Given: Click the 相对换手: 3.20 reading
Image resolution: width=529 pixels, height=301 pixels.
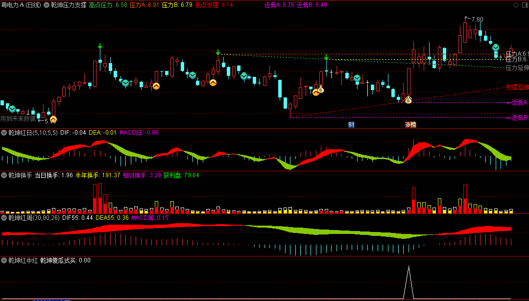Looking at the screenshot, I should [142, 175].
